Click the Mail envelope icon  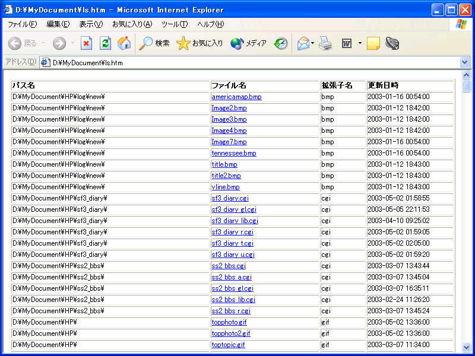(x=303, y=43)
